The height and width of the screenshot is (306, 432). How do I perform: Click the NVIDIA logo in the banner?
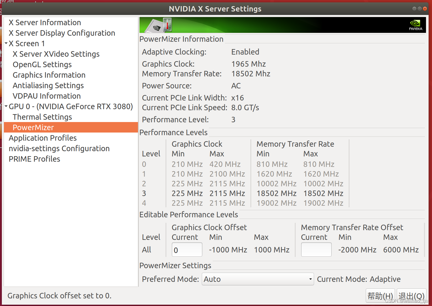415,25
